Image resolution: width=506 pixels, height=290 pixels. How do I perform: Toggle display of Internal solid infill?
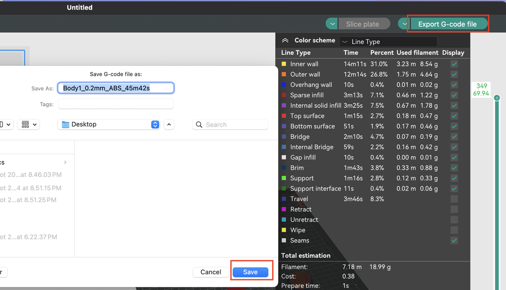(x=454, y=106)
